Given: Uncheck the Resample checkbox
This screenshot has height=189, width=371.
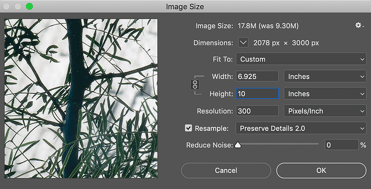Looking at the screenshot, I should click(x=188, y=128).
